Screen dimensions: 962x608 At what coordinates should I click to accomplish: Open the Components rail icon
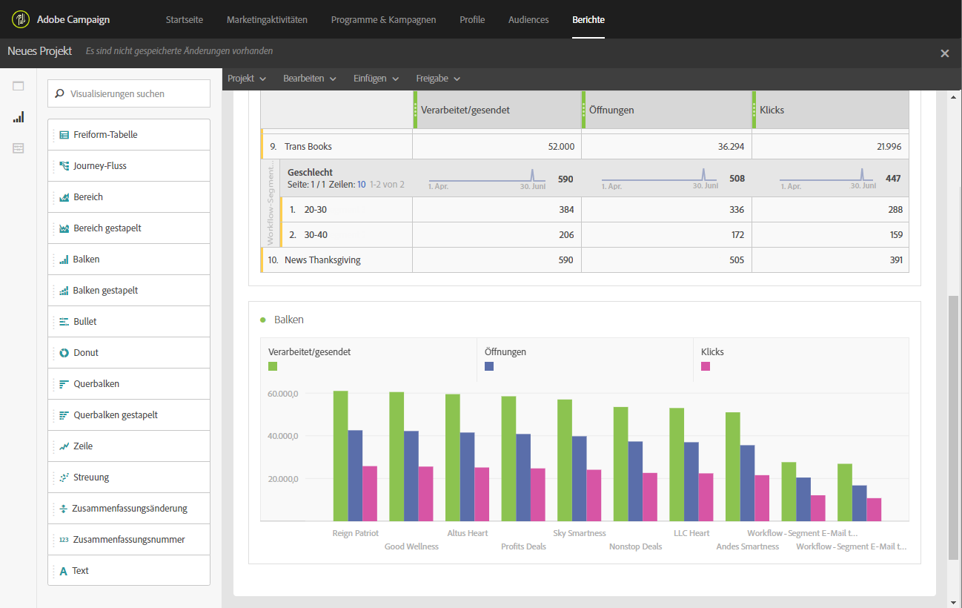pyautogui.click(x=19, y=148)
